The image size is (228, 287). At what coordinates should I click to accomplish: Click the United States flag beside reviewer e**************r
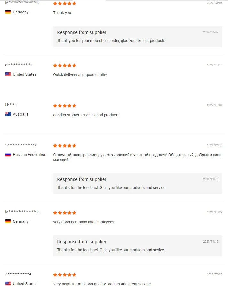[x=8, y=74]
